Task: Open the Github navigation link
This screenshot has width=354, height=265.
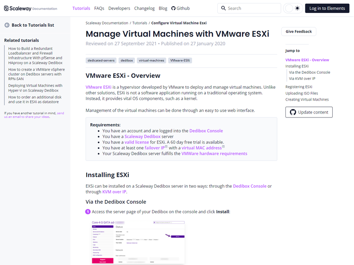Action: pos(181,8)
